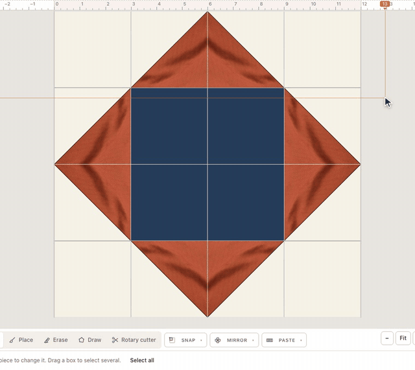The width and height of the screenshot is (415, 370).
Task: Select rust triangle above top-right navy square
Action: point(233,64)
